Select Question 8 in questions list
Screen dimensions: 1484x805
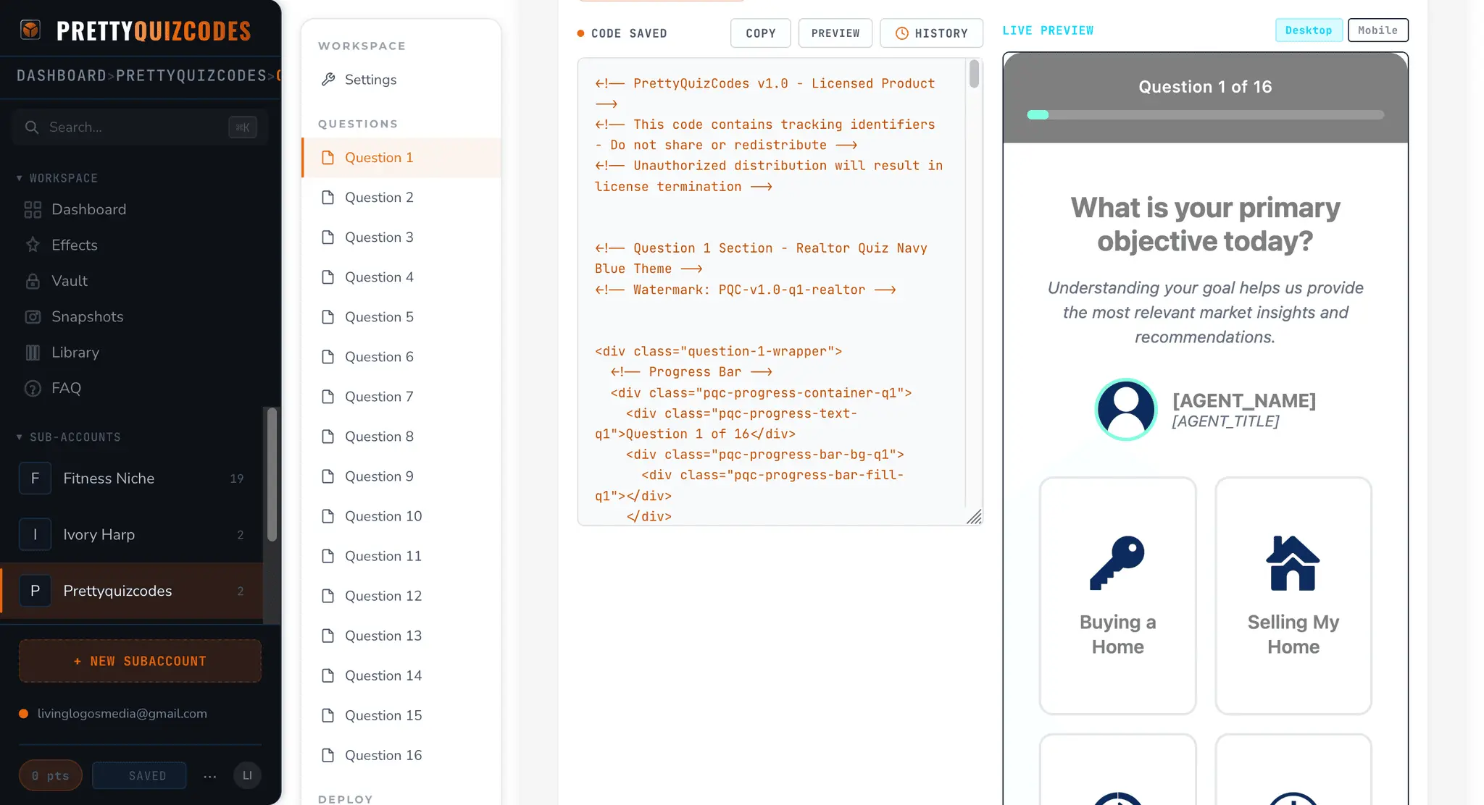point(401,437)
